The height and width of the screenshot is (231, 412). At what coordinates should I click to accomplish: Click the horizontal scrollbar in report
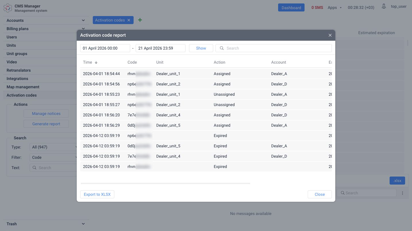[165, 183]
